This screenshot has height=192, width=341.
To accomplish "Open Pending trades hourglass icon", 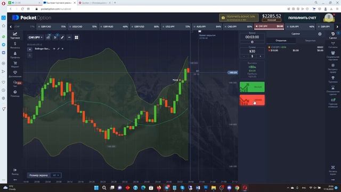I will point(332,90).
